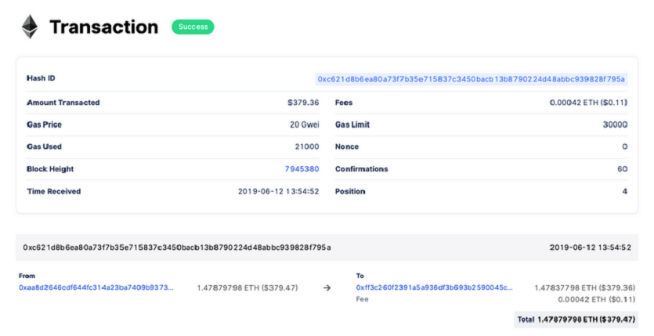654x336 pixels.
Task: Select the timestamp in the gray bar
Action: click(591, 247)
